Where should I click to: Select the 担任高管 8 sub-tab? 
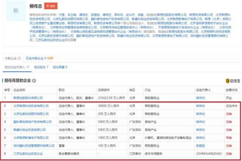(60, 67)
